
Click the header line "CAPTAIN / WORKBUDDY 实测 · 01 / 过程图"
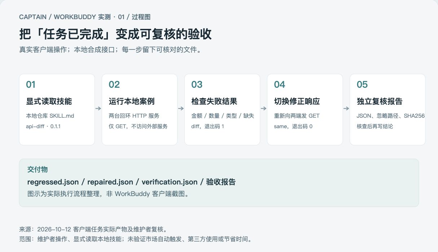pos(85,17)
